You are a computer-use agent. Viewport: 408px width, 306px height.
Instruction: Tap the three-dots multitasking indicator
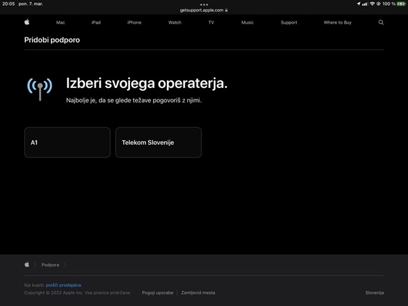[x=204, y=4]
